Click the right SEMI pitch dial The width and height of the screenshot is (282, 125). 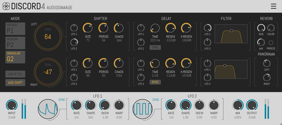(x=48, y=72)
